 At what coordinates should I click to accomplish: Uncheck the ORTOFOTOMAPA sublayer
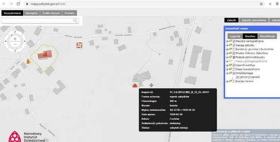237,77
